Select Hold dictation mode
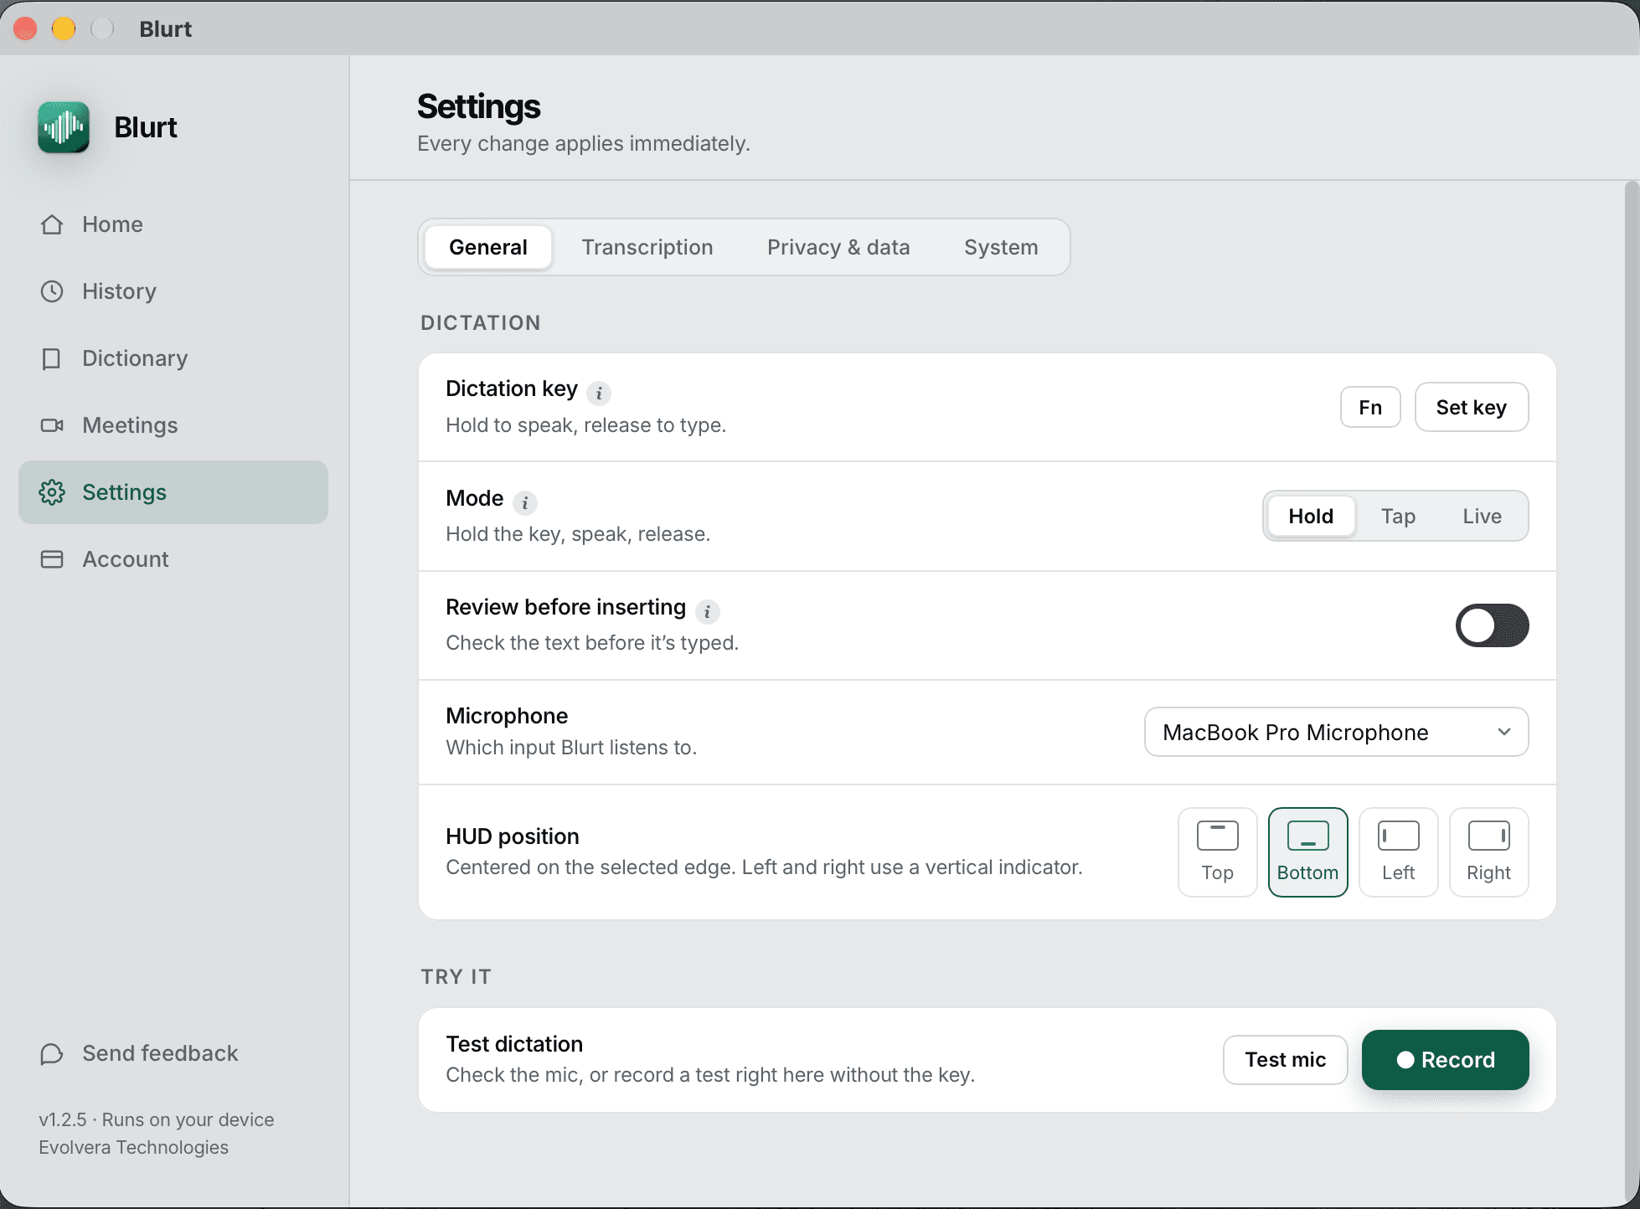 [x=1311, y=516]
